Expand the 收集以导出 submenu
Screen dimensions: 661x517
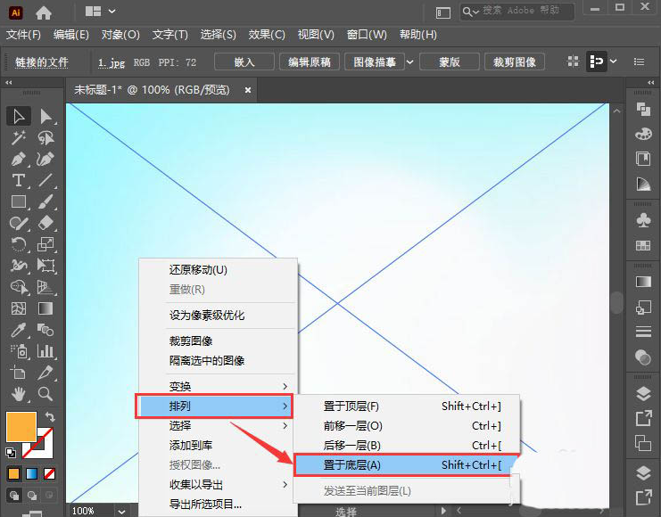219,485
